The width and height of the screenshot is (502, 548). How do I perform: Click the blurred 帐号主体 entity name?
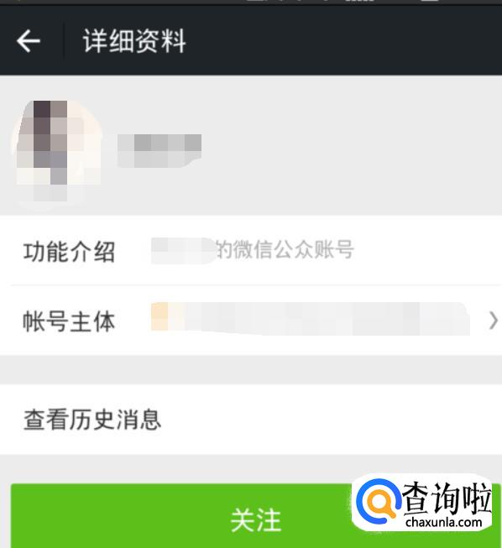point(311,319)
